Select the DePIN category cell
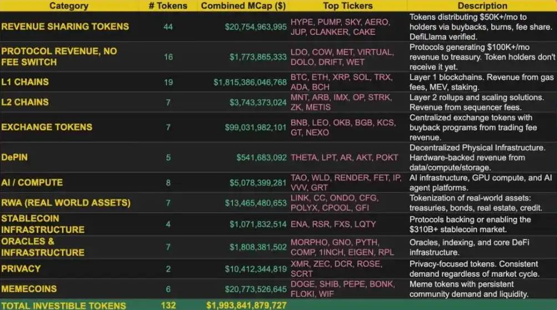The width and height of the screenshot is (557, 310). coord(14,157)
